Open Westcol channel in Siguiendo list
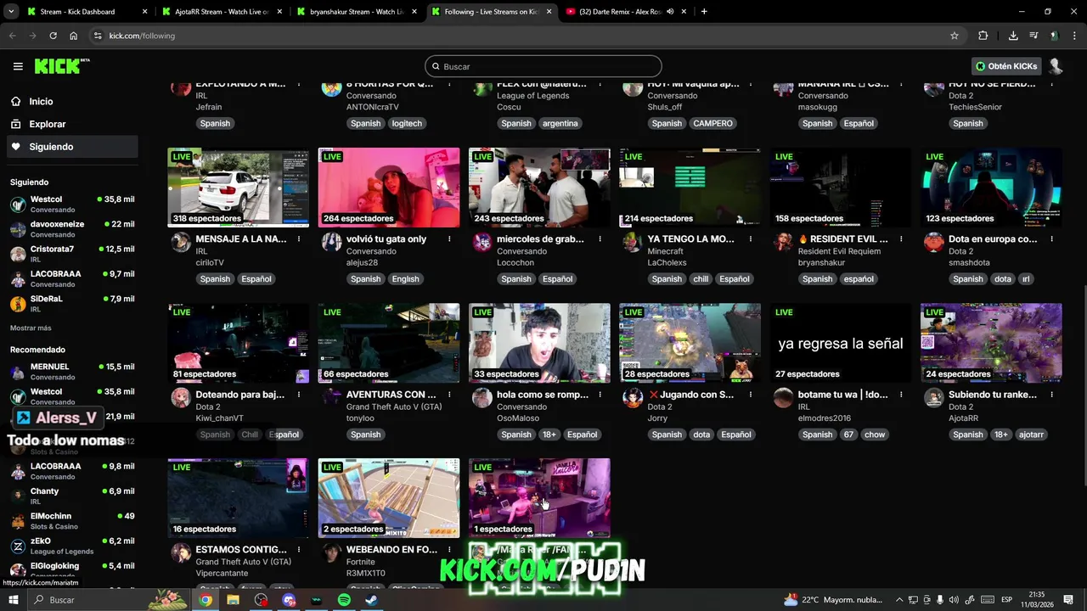The width and height of the screenshot is (1087, 611). pyautogui.click(x=71, y=205)
